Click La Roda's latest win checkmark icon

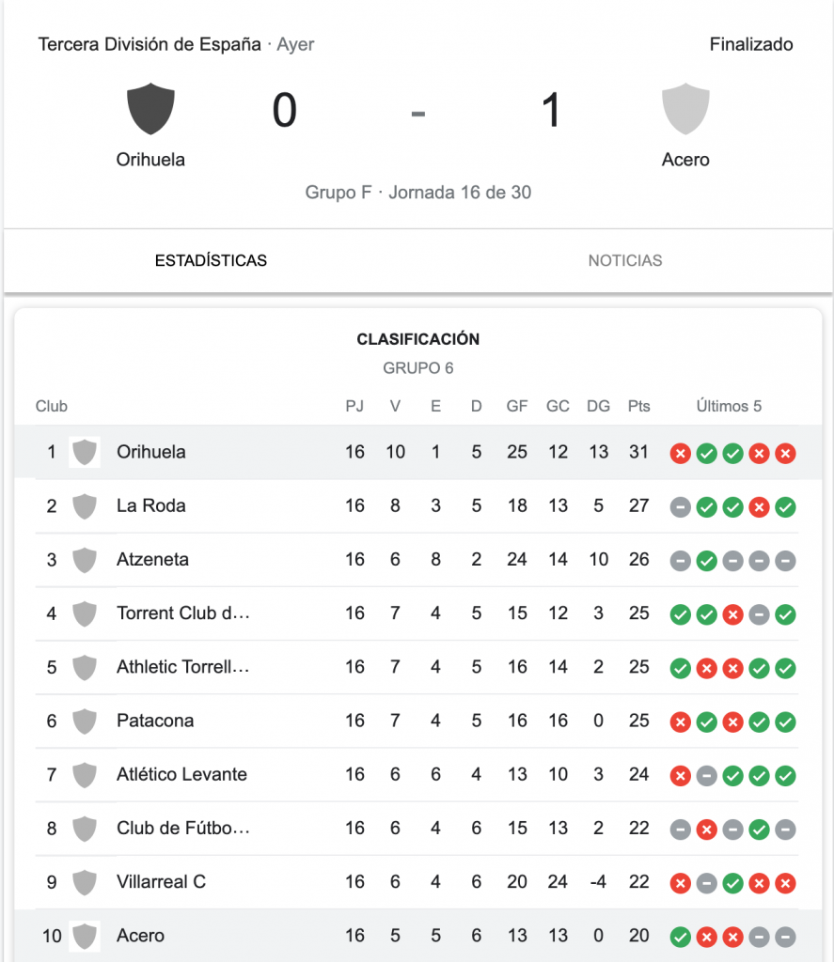tap(785, 507)
